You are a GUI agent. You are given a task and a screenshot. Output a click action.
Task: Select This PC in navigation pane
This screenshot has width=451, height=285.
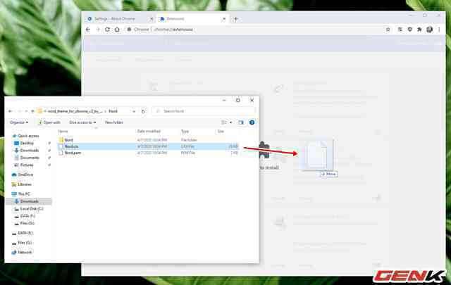[x=24, y=194]
